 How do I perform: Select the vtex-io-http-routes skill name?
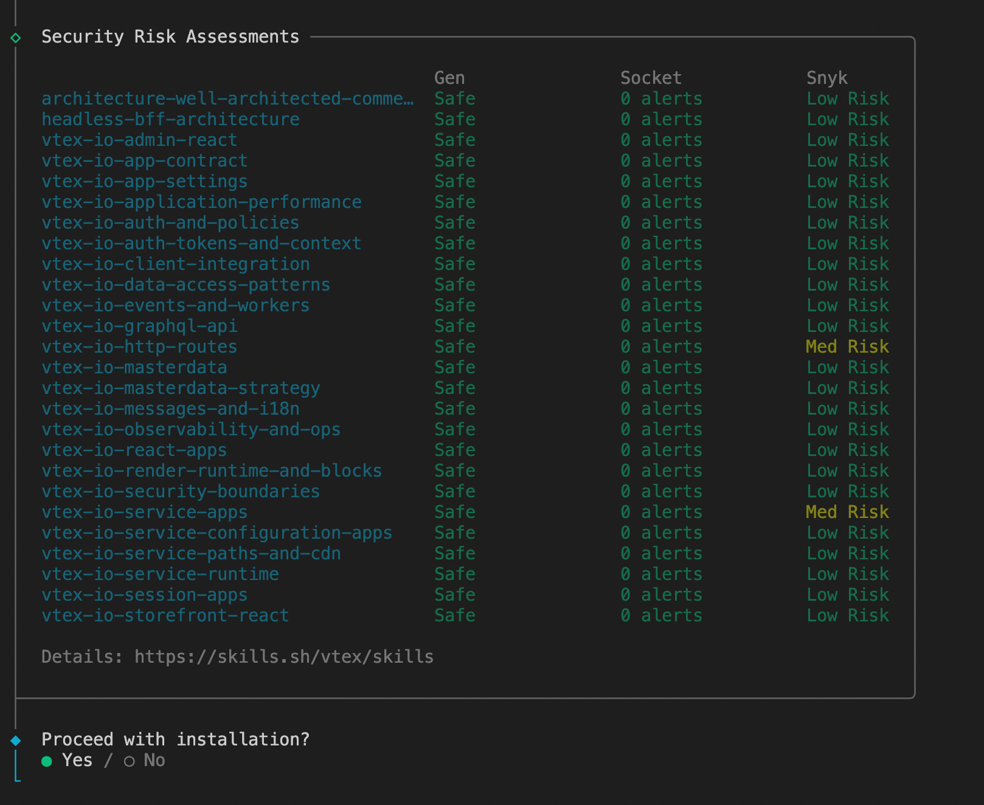(x=139, y=347)
